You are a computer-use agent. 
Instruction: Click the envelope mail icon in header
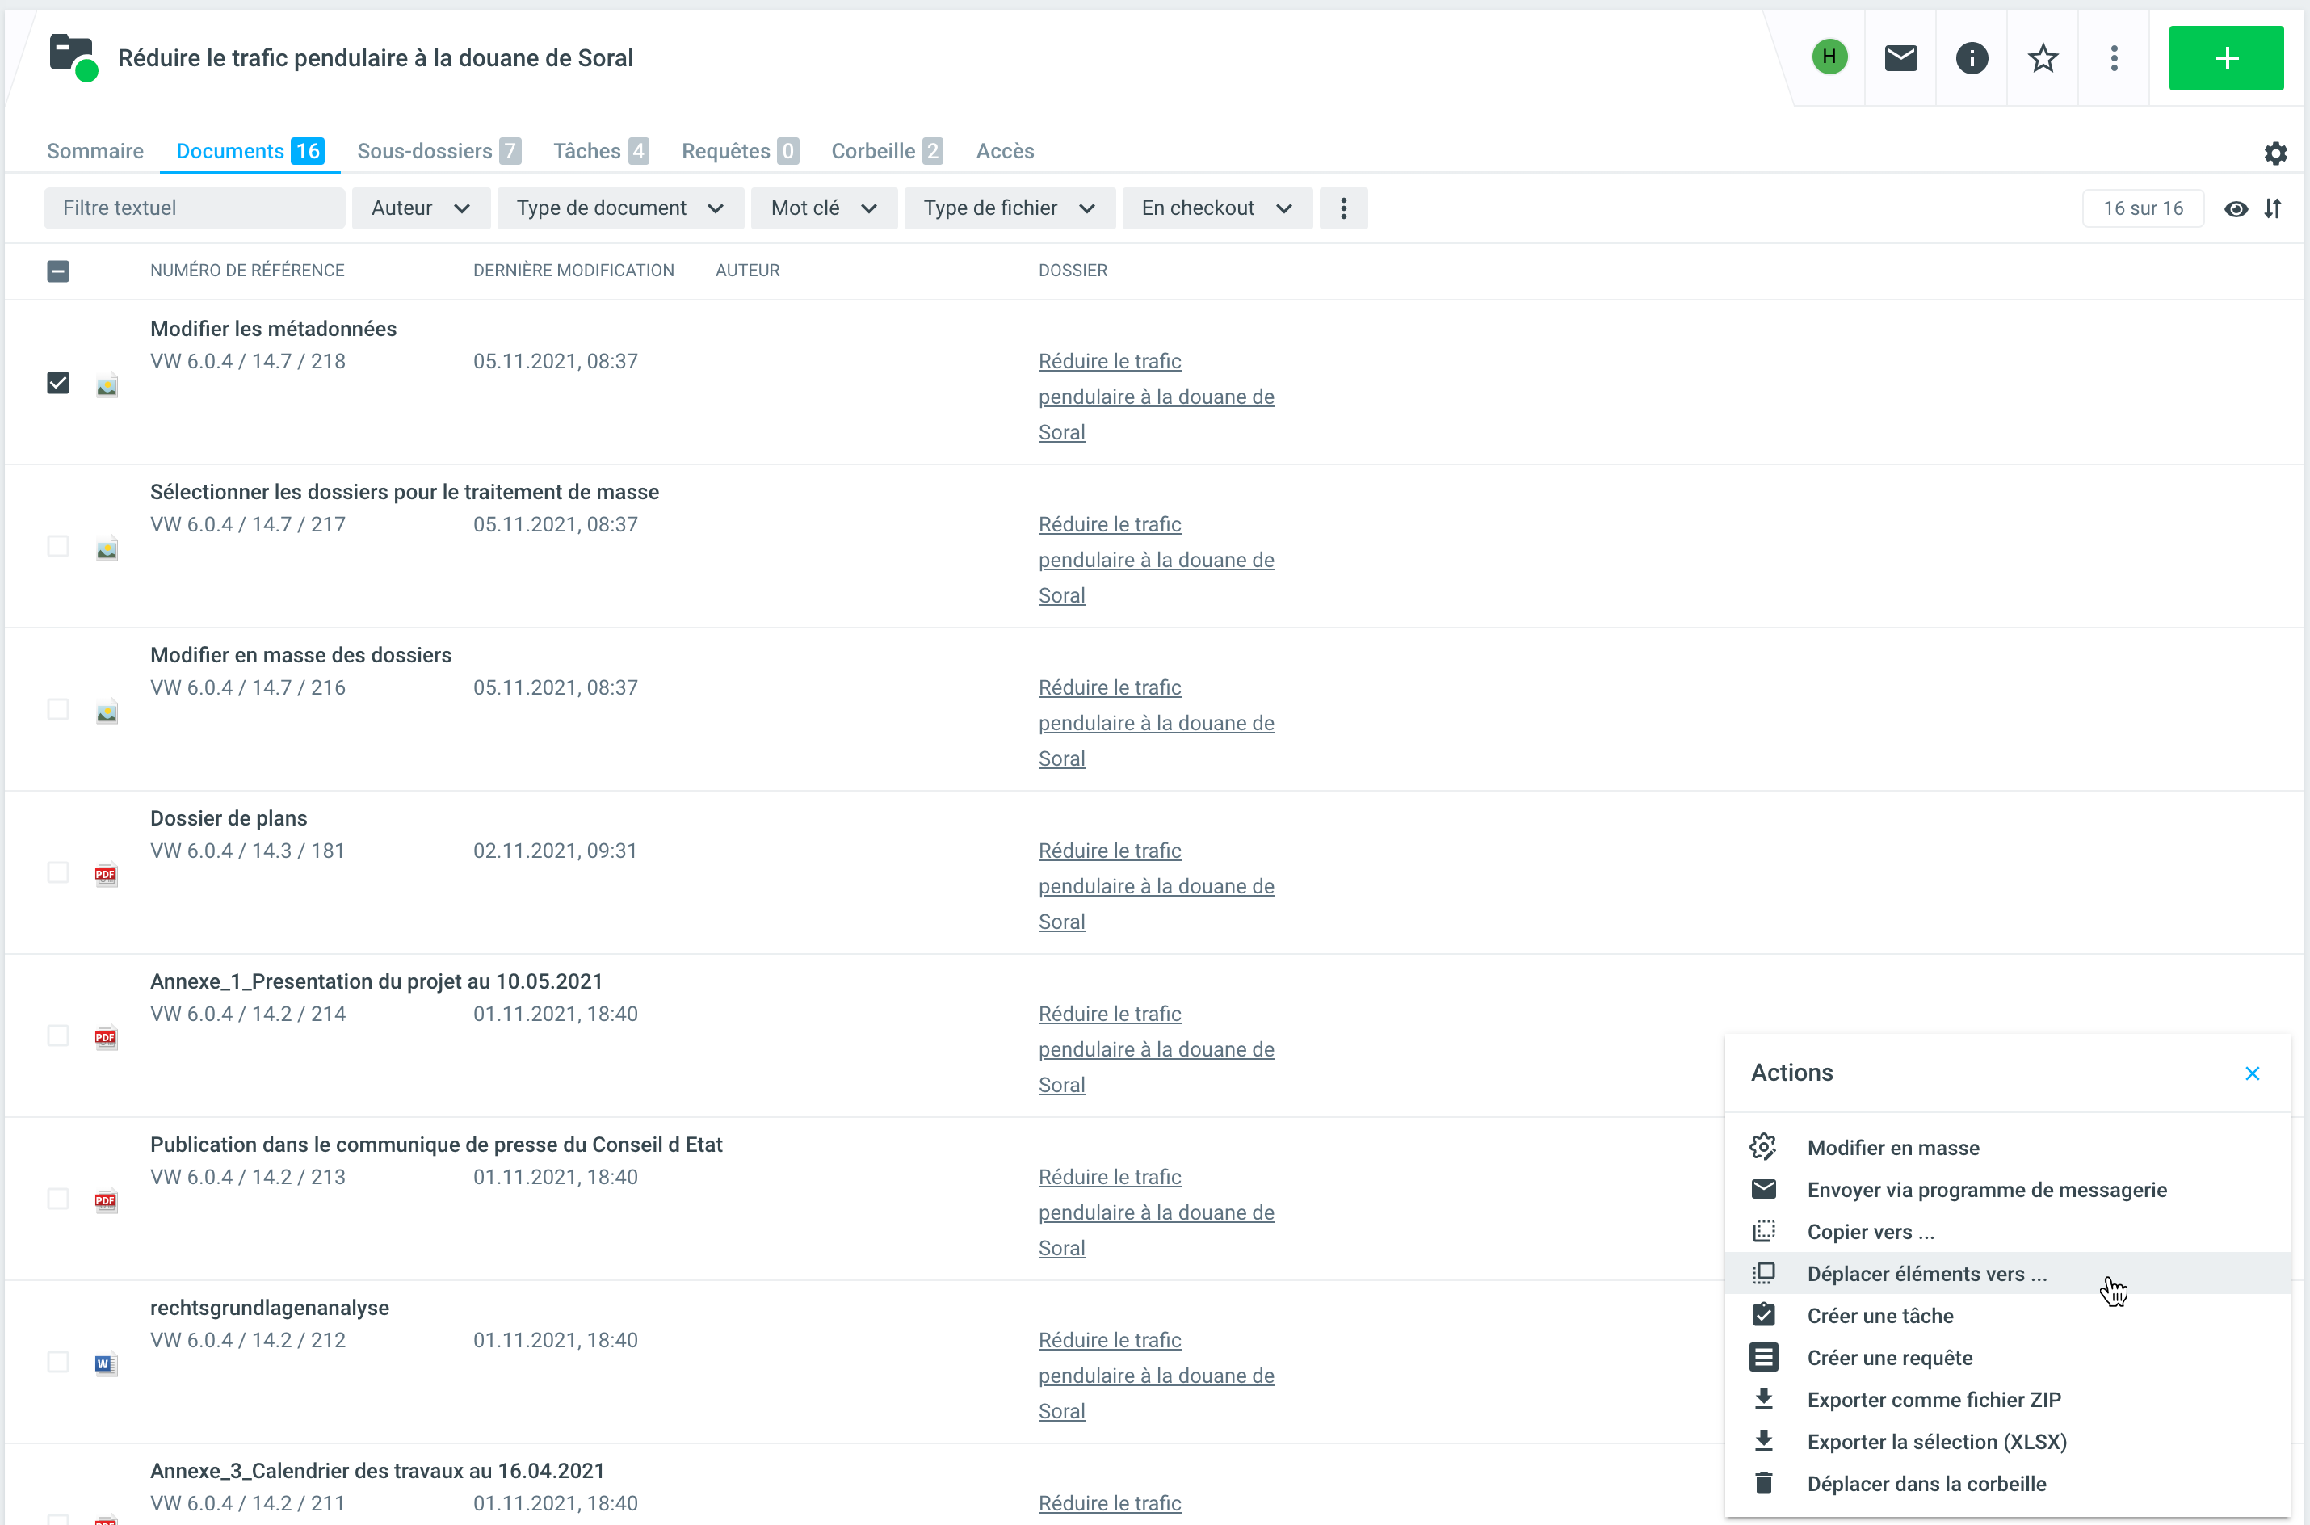pyautogui.click(x=1900, y=58)
